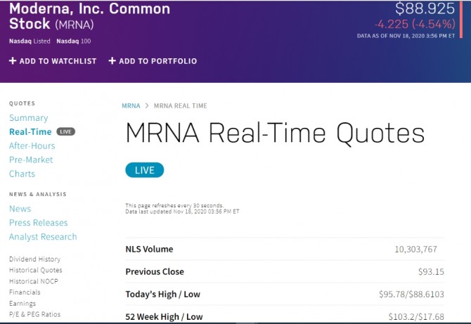The width and height of the screenshot is (471, 324).
Task: Open Pre-Market quotes
Action: pyautogui.click(x=31, y=160)
